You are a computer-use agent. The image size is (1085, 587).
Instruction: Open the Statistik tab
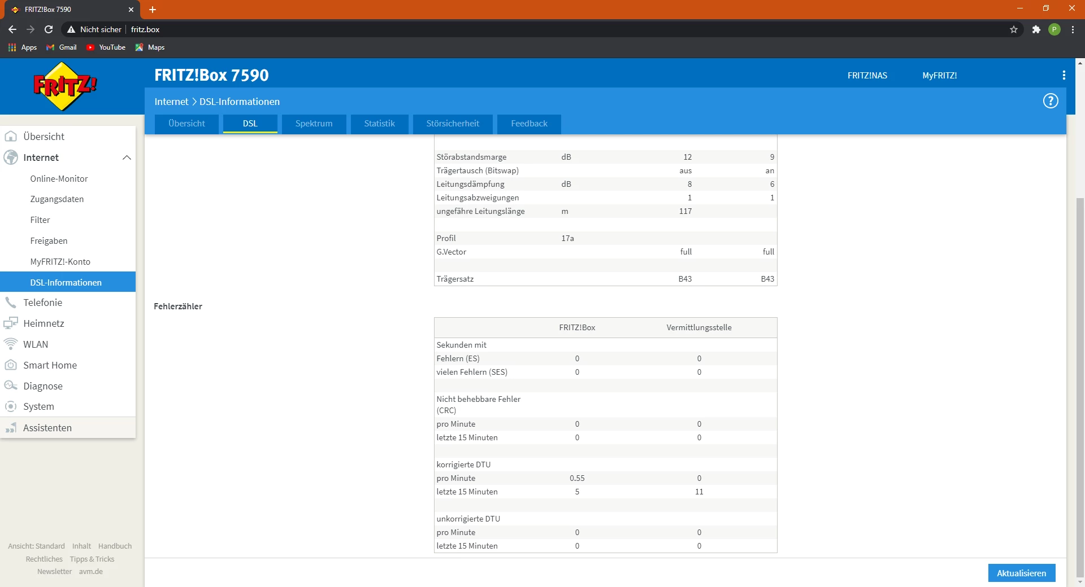coord(380,124)
